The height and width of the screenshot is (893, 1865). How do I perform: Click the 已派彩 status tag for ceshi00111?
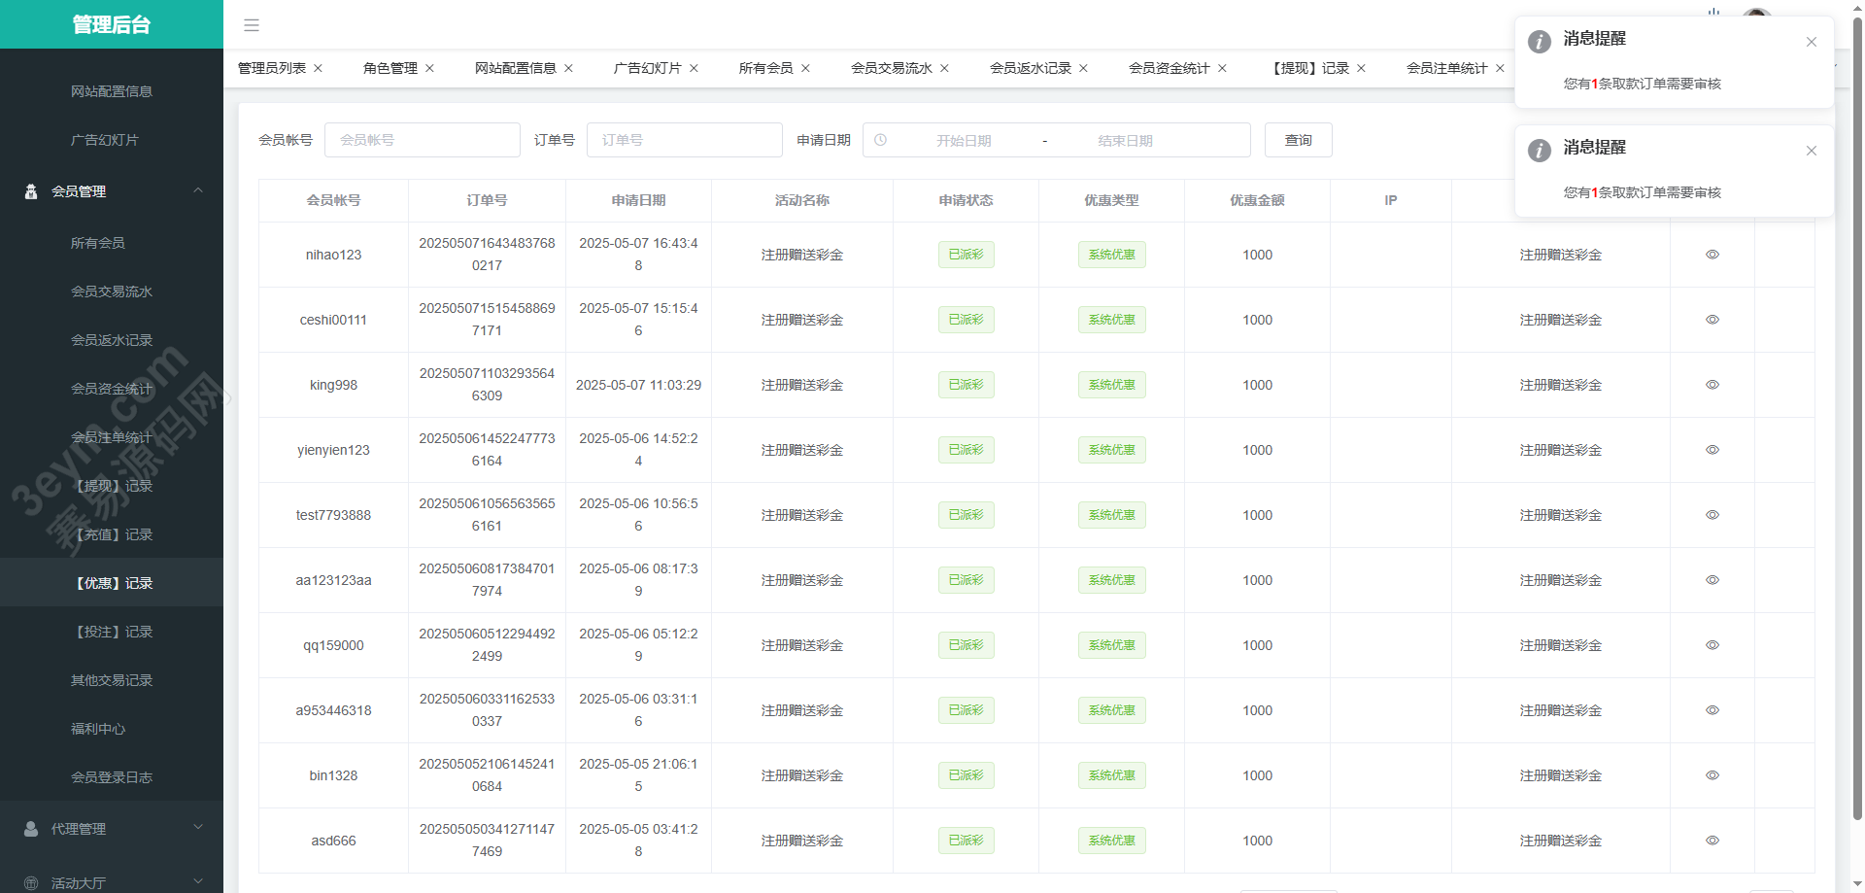tap(966, 320)
